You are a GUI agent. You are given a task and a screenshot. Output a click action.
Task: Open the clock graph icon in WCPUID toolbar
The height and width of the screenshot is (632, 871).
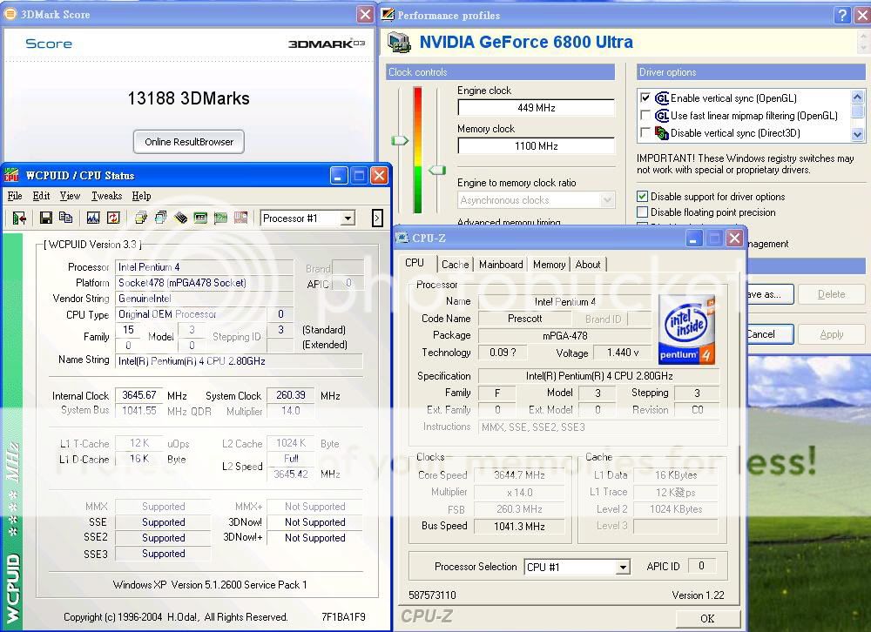[x=93, y=218]
